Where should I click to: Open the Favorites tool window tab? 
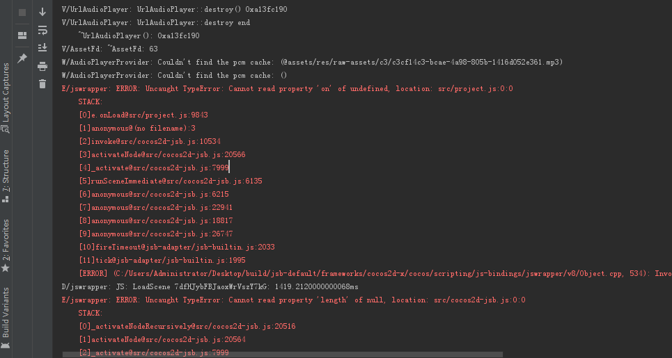coord(6,243)
